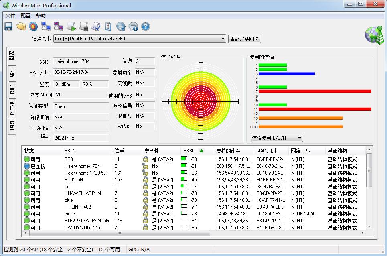
Task: Select the HUAWEI-4ADPKM SSID text
Action: click(x=83, y=193)
